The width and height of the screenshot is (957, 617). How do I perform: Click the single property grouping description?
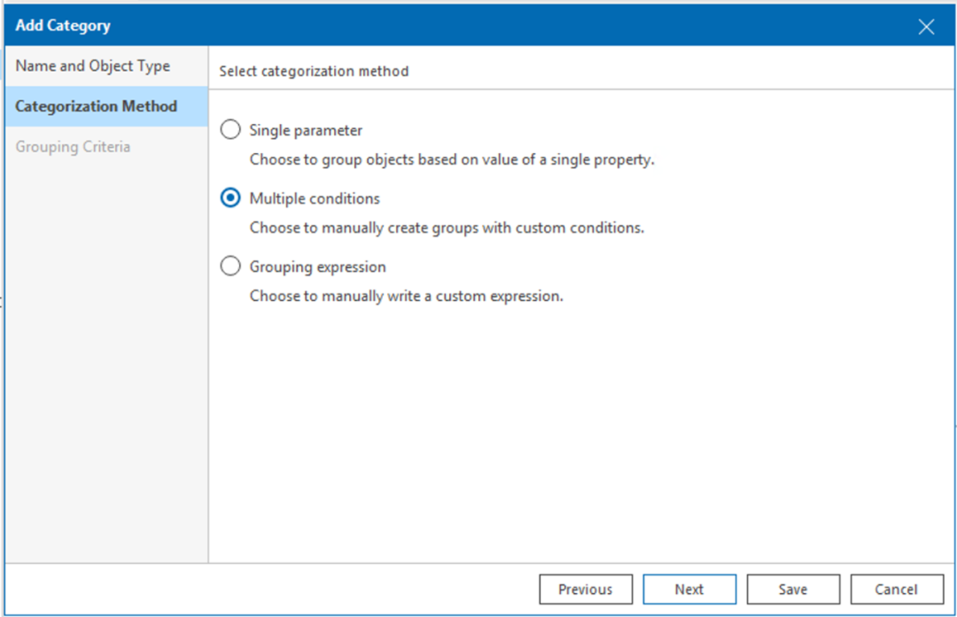point(452,160)
